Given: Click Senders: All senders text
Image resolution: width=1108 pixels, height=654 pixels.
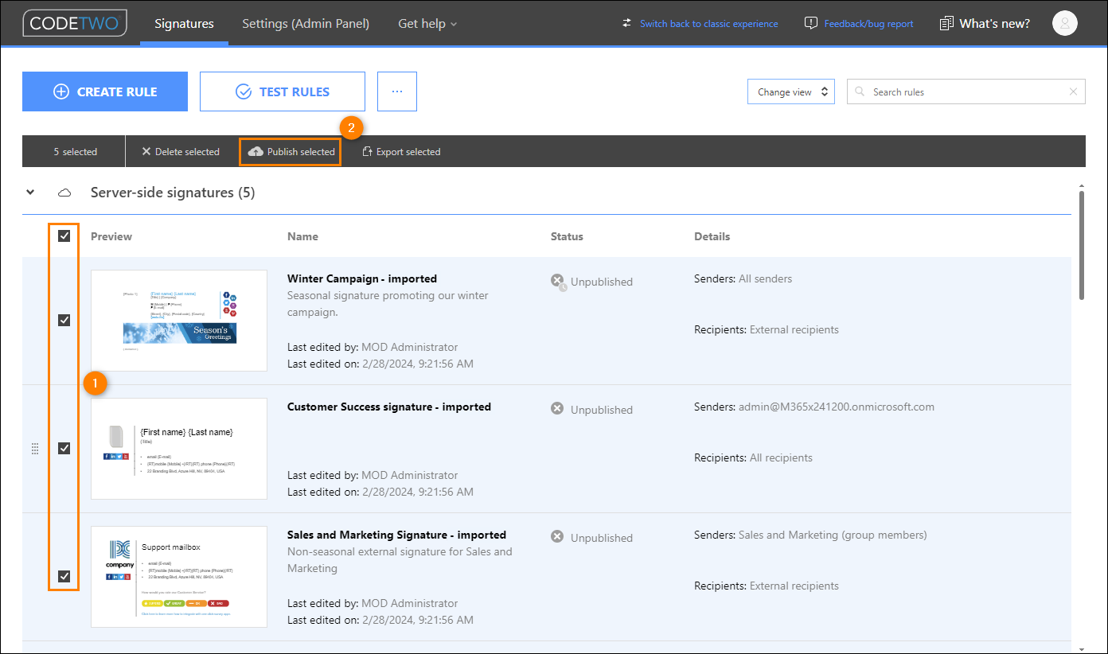Looking at the screenshot, I should point(743,278).
